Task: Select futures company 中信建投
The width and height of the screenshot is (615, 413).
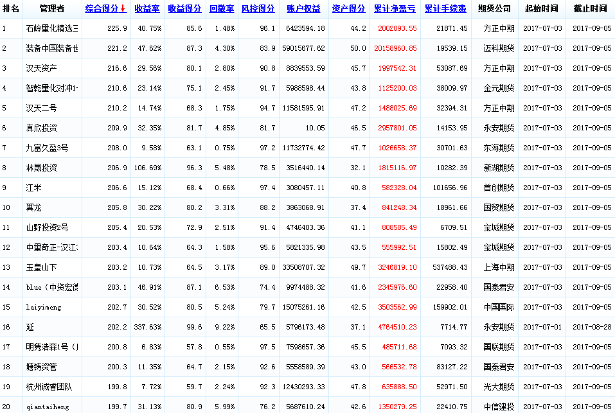Action: [x=499, y=407]
